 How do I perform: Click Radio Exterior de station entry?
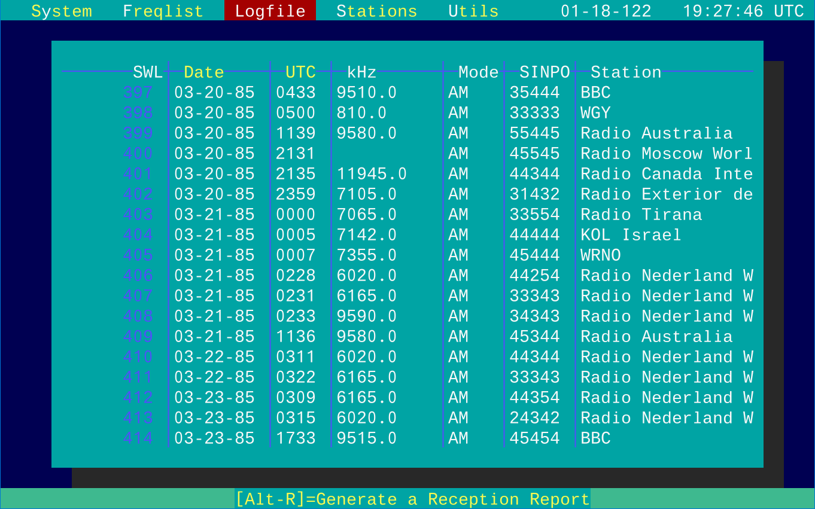[667, 194]
